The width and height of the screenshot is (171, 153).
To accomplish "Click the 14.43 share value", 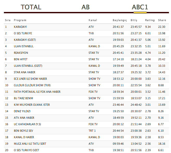I will [x=162, y=72].
